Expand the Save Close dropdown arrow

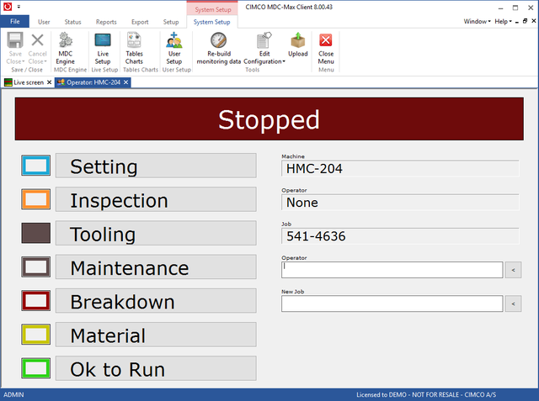click(24, 61)
